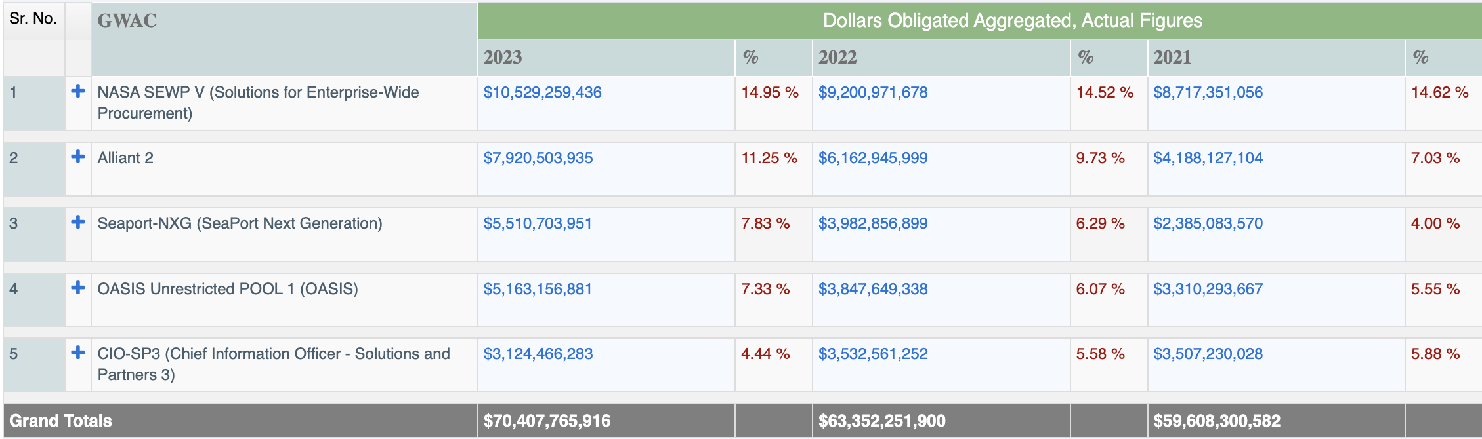
Task: Expand the Alliant 2 row details
Action: click(x=77, y=157)
